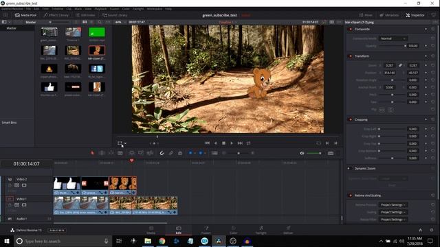Switch to the Fusion page

(206, 231)
